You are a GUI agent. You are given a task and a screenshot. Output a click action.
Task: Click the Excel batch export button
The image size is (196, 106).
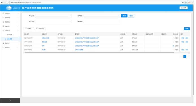click(x=40, y=29)
